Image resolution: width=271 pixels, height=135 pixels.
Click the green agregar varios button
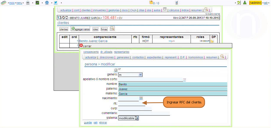click(80, 29)
